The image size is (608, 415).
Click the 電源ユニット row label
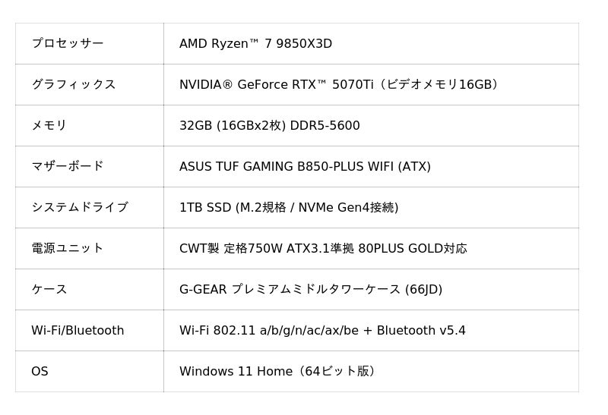pos(67,248)
